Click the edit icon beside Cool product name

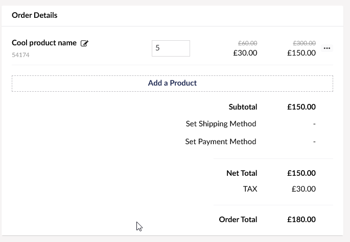click(84, 43)
